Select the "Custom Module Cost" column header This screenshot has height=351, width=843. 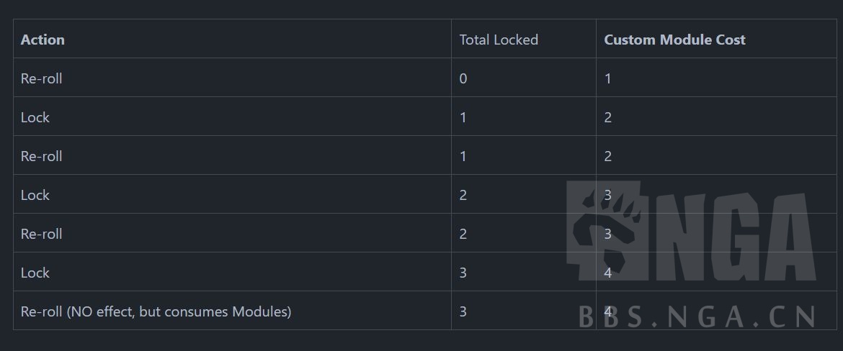[x=674, y=40]
